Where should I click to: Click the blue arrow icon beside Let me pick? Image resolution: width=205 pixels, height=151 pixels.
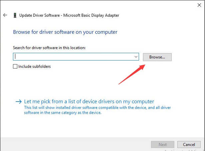[x=19, y=102]
